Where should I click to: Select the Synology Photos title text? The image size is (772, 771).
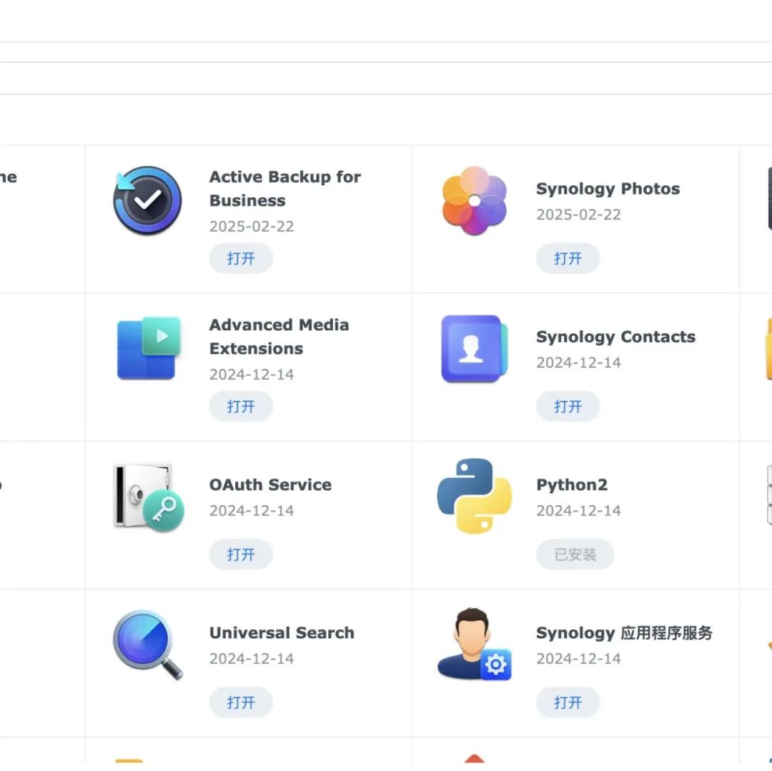coord(608,189)
